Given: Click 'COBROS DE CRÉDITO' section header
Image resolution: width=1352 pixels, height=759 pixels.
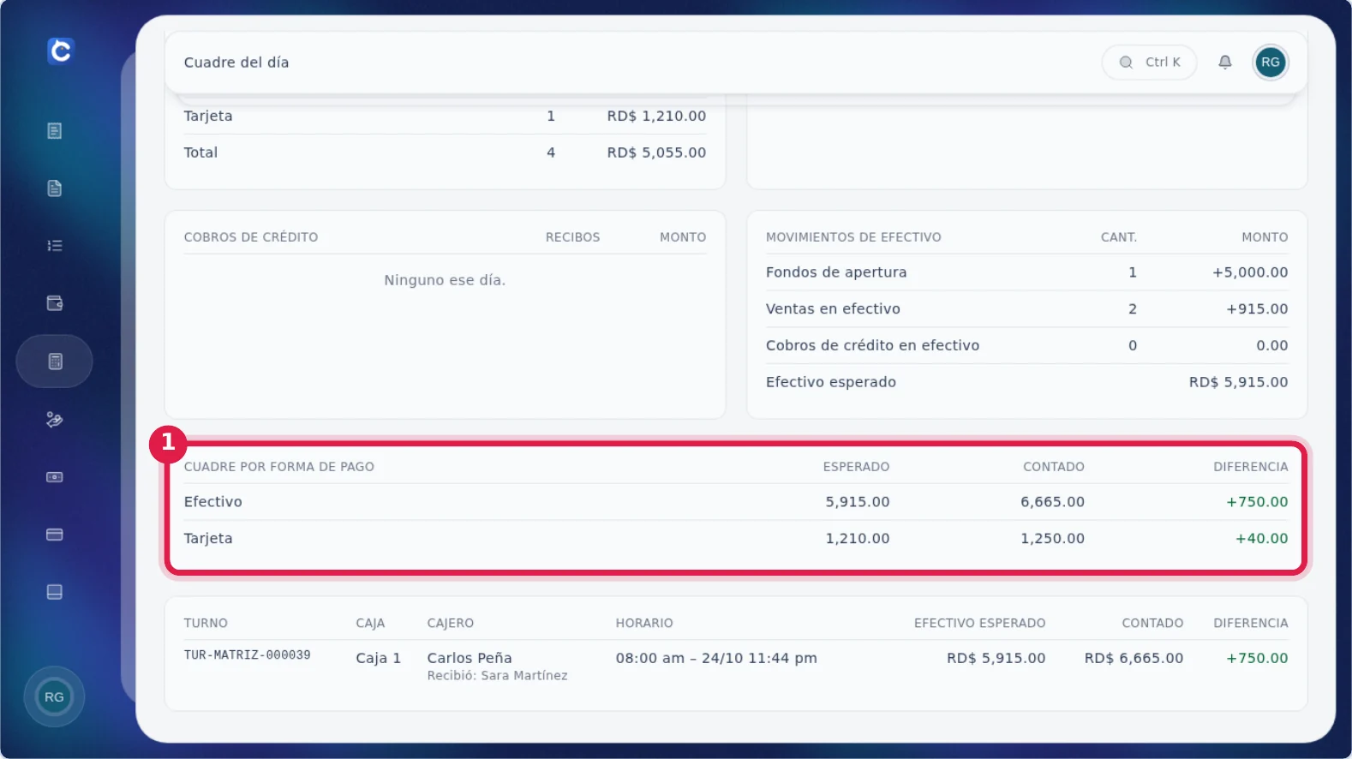Looking at the screenshot, I should click(x=251, y=237).
